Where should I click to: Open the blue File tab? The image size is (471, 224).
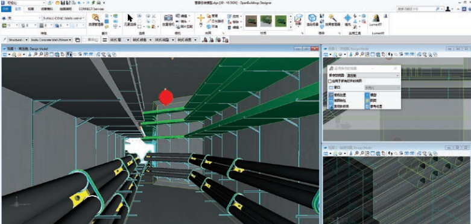[5, 9]
